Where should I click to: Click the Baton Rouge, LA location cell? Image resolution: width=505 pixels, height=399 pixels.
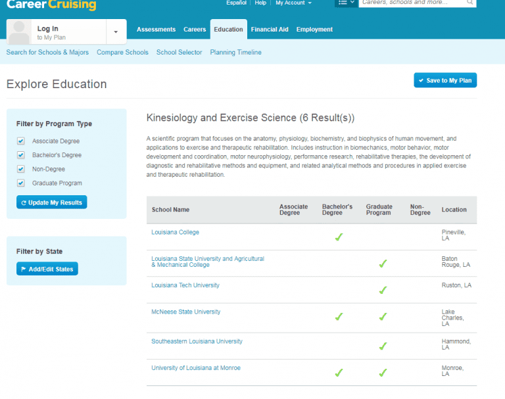pyautogui.click(x=456, y=262)
